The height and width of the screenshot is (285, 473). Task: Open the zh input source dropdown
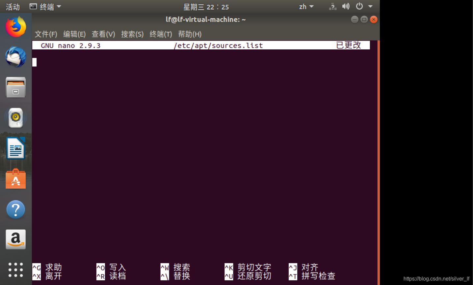(306, 7)
